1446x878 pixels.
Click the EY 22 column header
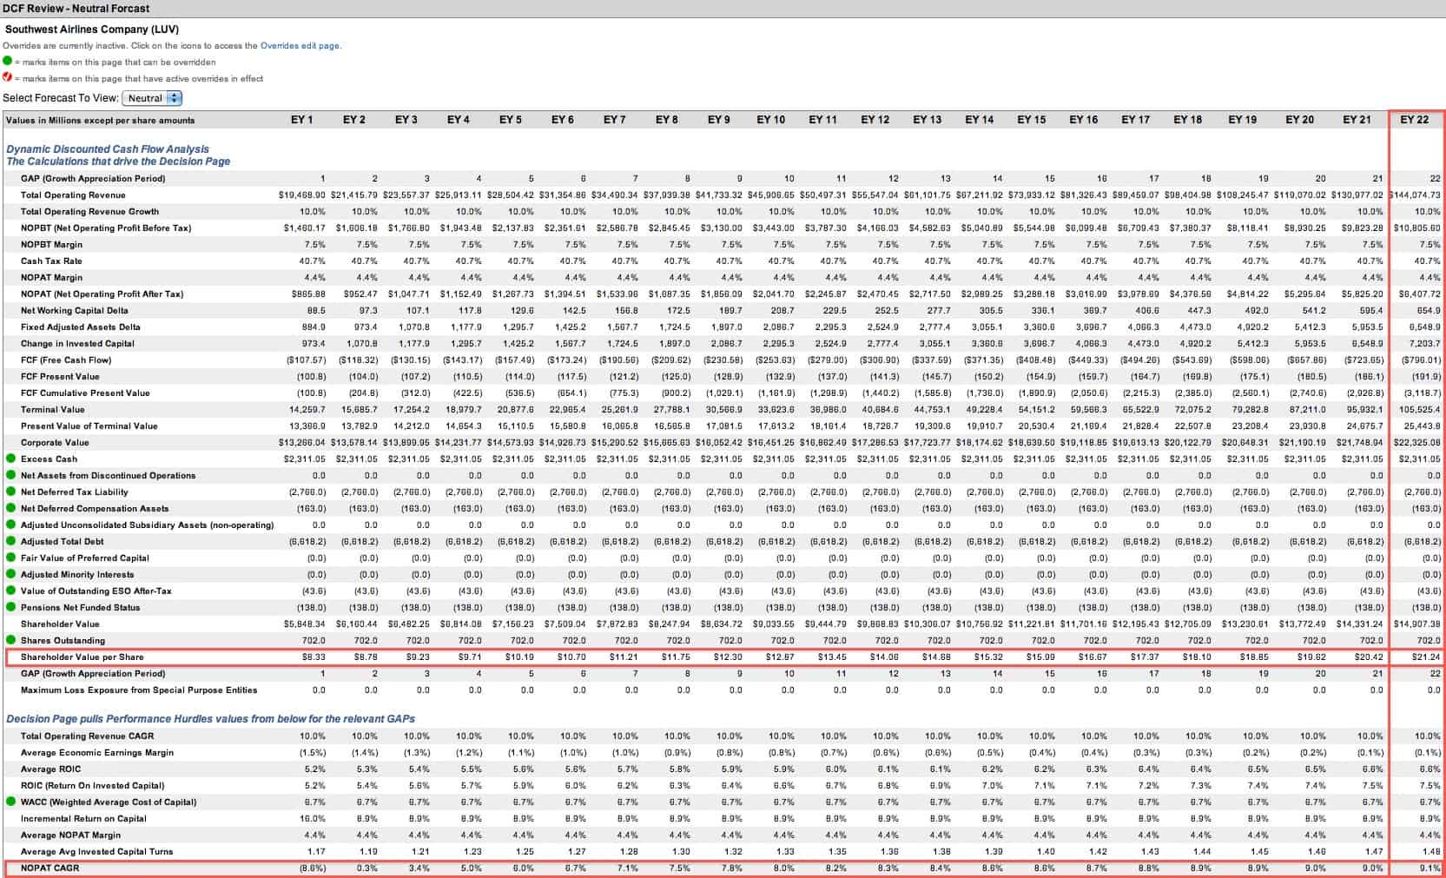coord(1415,120)
